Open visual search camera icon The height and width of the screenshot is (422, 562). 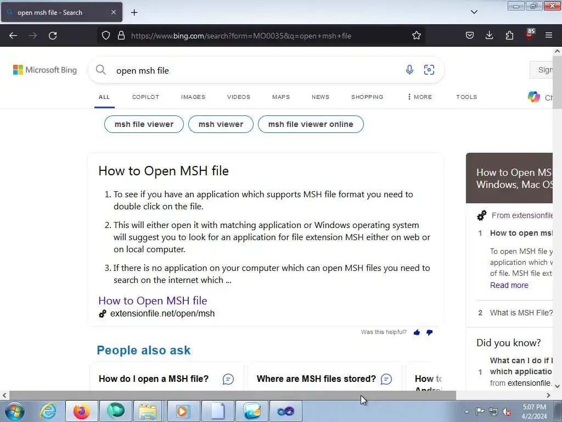[429, 70]
